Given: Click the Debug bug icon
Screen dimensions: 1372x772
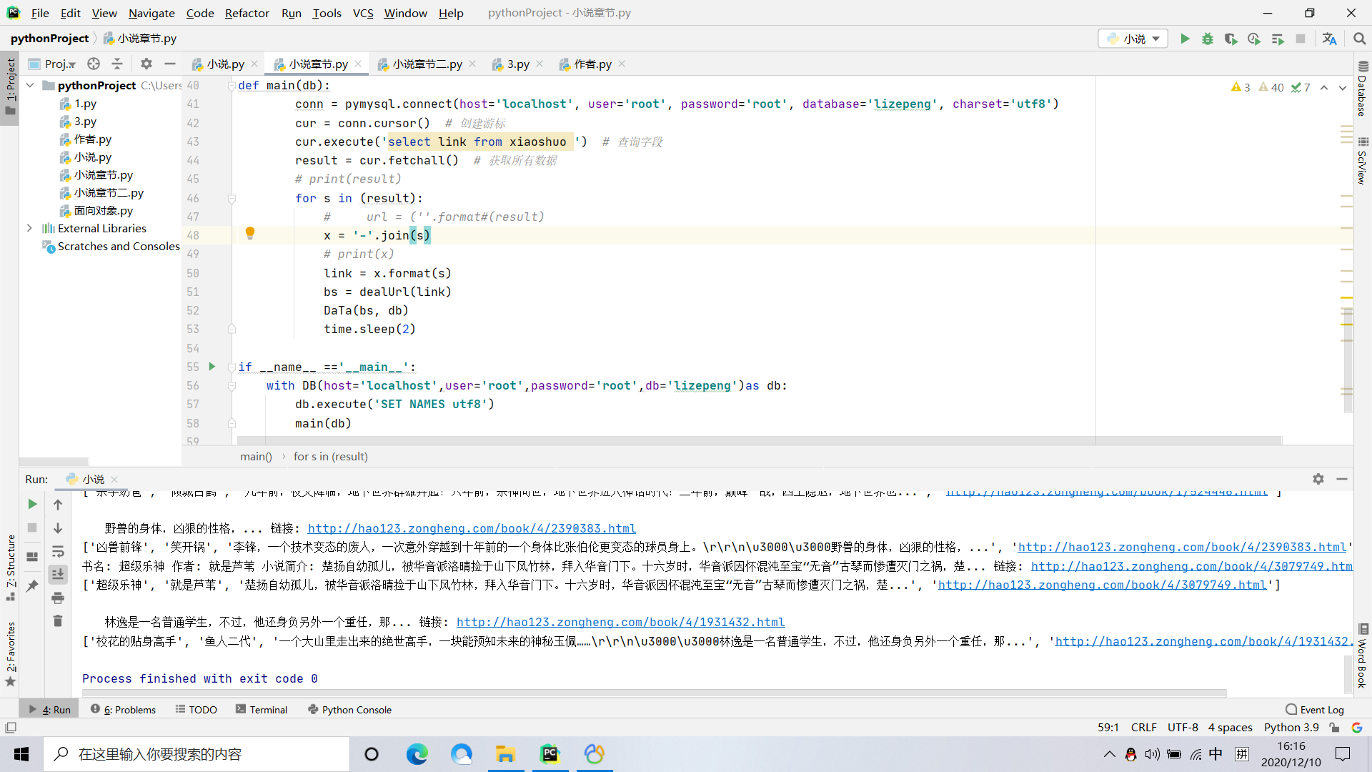Looking at the screenshot, I should tap(1208, 39).
